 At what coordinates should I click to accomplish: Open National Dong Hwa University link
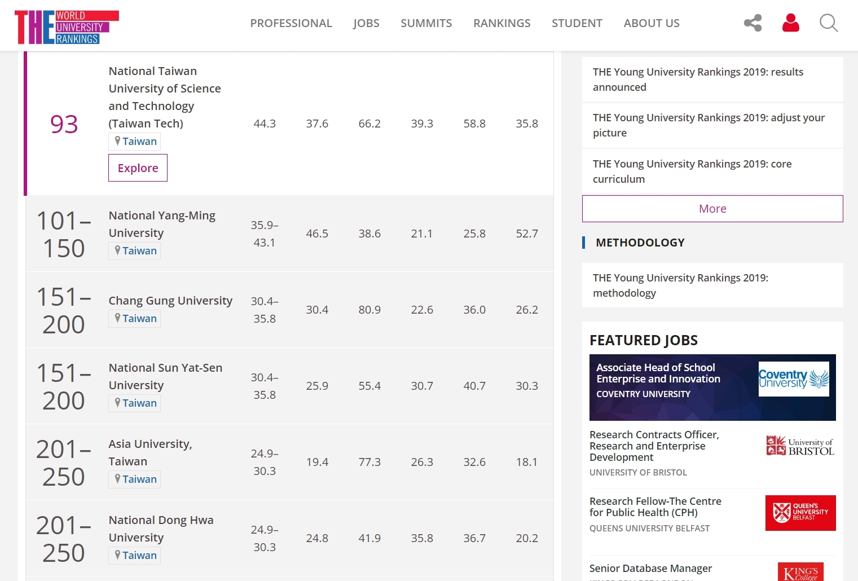[x=161, y=529]
